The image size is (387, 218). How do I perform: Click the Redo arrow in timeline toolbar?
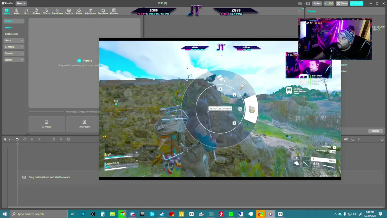point(24,139)
